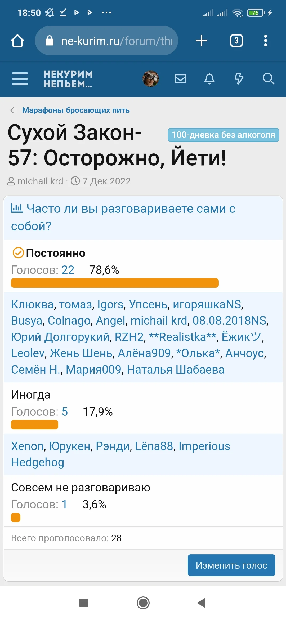Open browser options via three-dot menu
The height and width of the screenshot is (620, 286).
click(266, 41)
